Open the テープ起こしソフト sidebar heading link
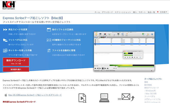The image size is (170, 103). pyautogui.click(x=153, y=79)
